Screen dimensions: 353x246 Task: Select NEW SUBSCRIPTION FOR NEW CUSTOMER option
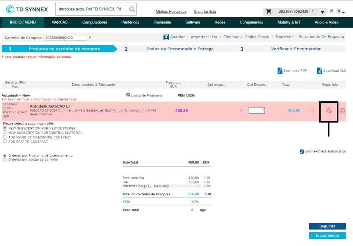click(5, 128)
